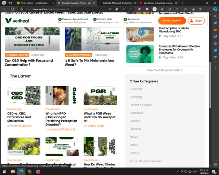Click the Login button
The image size is (219, 175).
coord(196,21)
